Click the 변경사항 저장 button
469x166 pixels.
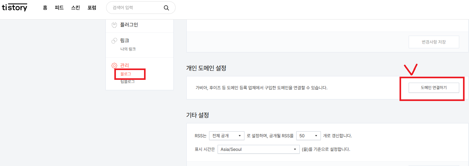pos(434,42)
